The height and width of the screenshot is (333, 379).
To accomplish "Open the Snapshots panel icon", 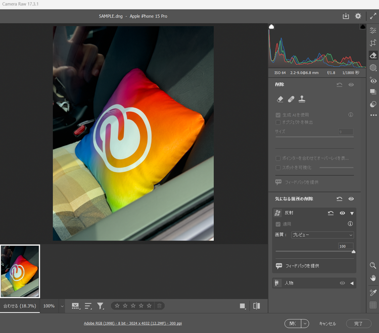I will [x=373, y=91].
